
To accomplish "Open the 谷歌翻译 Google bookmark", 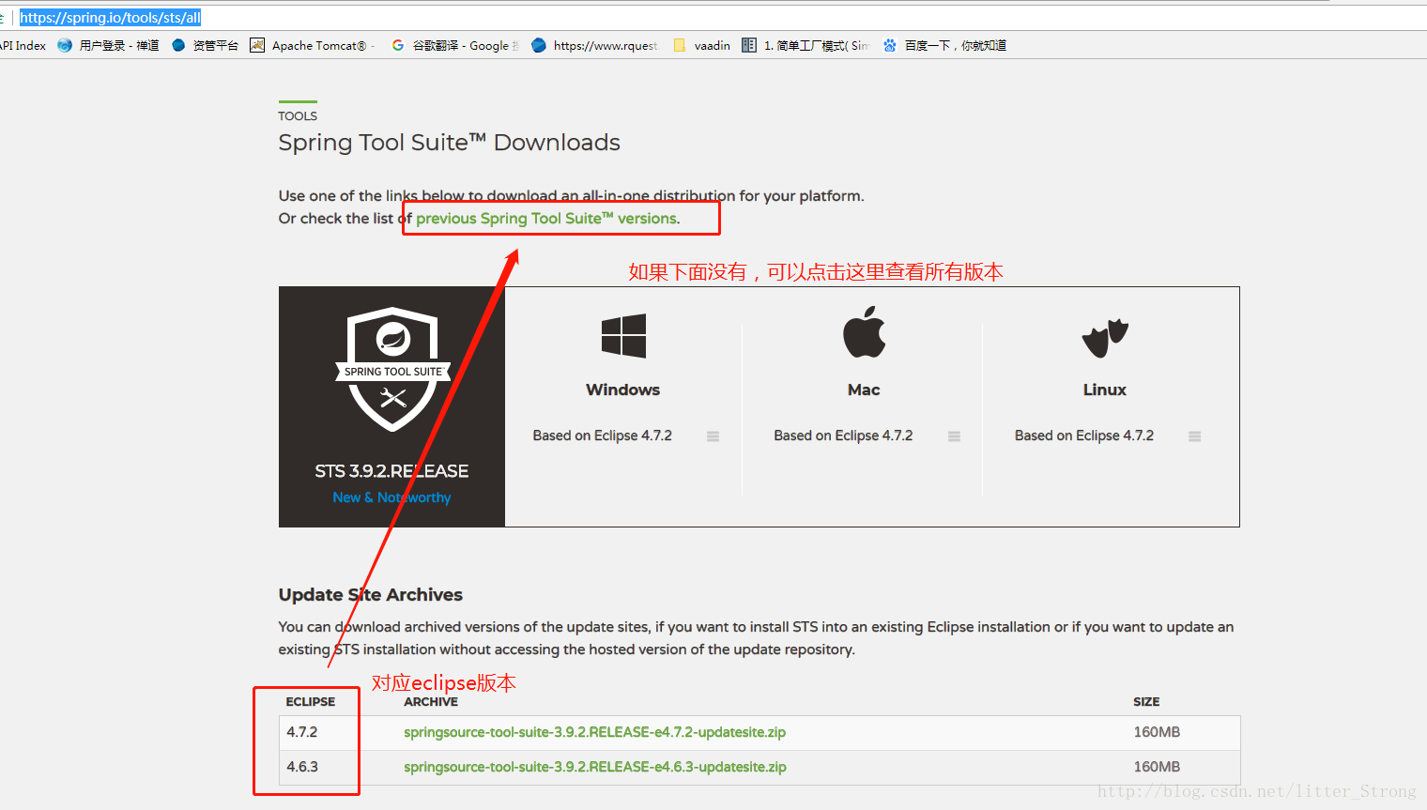I will click(454, 45).
